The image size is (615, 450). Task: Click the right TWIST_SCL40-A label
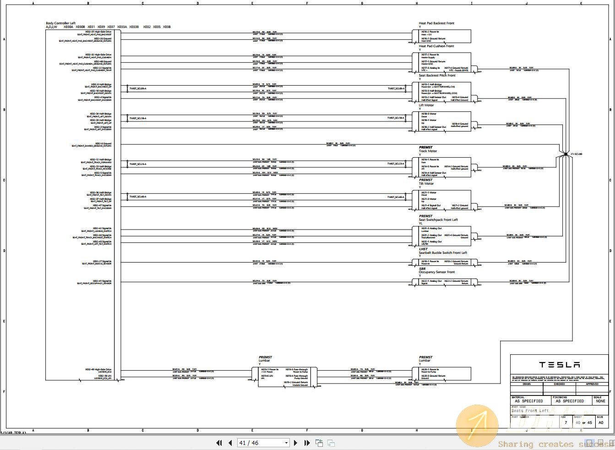396,197
